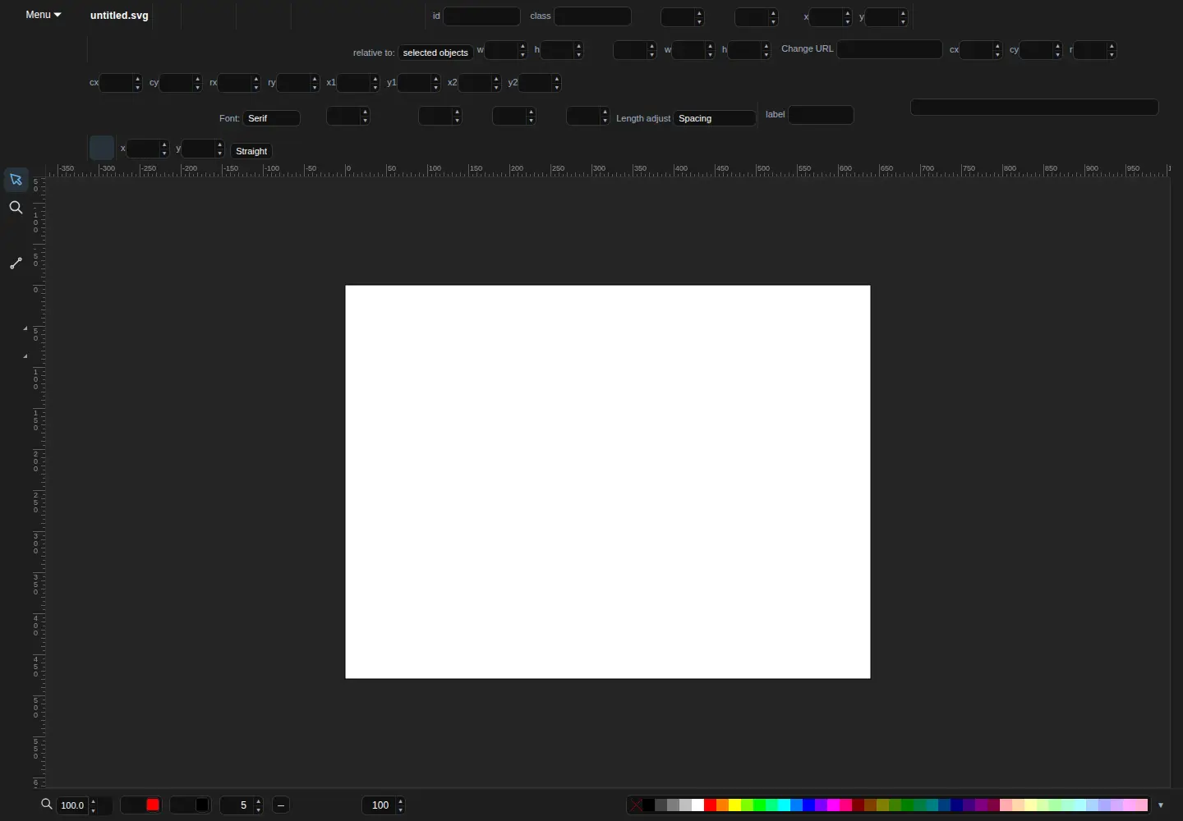Pick the yellow swatch from the palette
1183x821 pixels.
click(734, 805)
